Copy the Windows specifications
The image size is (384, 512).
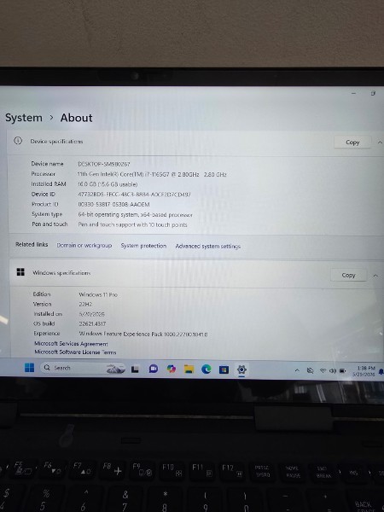[348, 275]
